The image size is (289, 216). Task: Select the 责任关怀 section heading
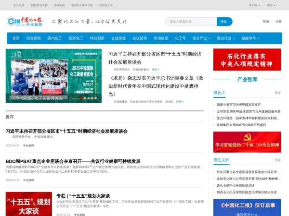[222, 160]
